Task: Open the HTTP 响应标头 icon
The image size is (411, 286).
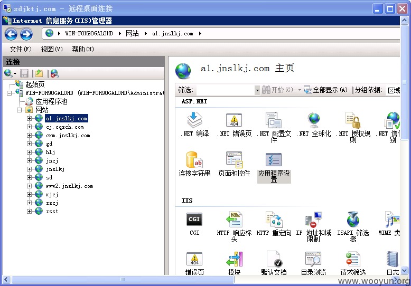Action: pos(234,219)
